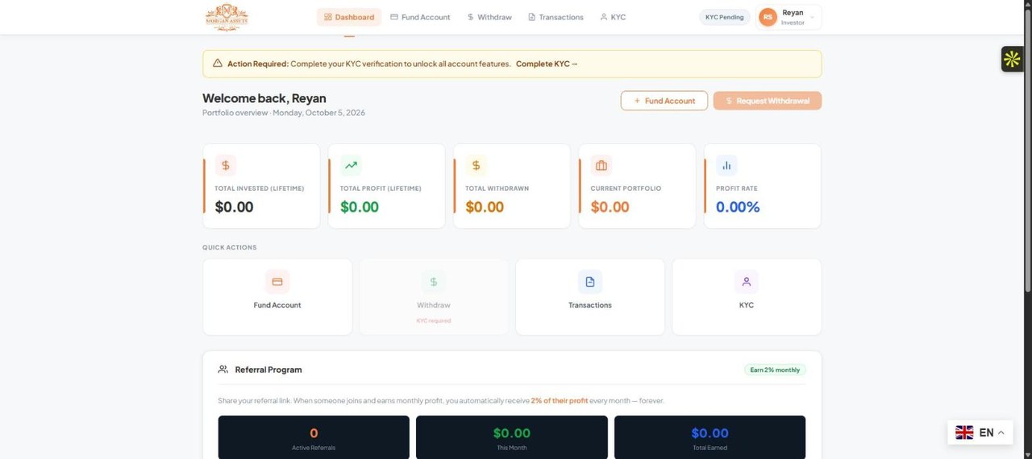This screenshot has height=459, width=1032.
Task: Go to Fund Account nav tab
Action: [x=420, y=17]
